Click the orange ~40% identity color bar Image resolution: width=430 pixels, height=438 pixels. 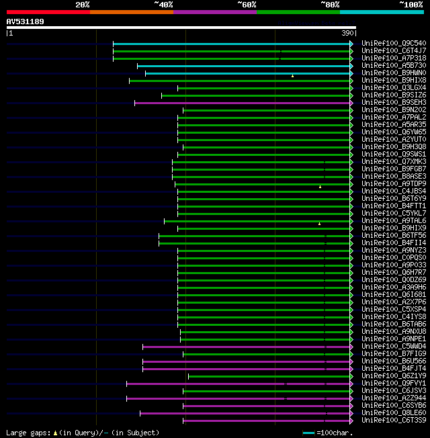[132, 12]
